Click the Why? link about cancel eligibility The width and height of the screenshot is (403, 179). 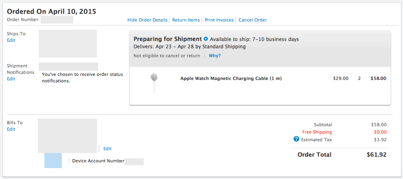click(215, 56)
